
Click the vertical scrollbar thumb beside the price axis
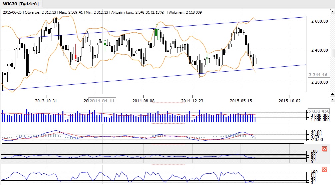click(332, 53)
